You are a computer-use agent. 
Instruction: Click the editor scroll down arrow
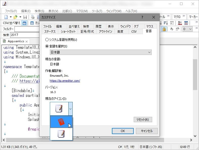click(195, 136)
